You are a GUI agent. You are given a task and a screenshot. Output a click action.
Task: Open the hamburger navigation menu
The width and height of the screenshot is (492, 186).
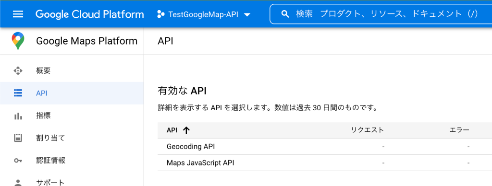coord(18,14)
